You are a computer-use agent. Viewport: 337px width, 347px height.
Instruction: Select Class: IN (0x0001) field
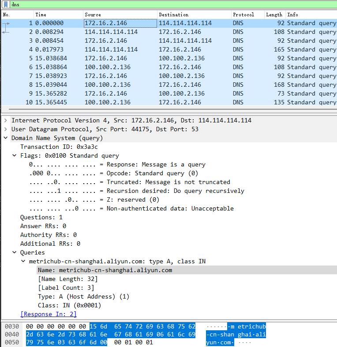(69, 306)
